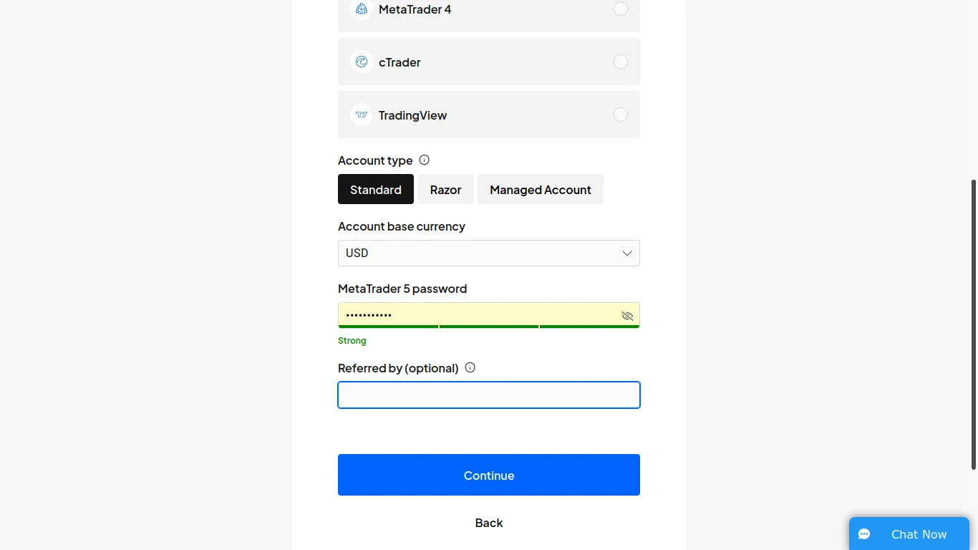Image resolution: width=978 pixels, height=550 pixels.
Task: Open the Chat Now widget
Action: pos(909,534)
